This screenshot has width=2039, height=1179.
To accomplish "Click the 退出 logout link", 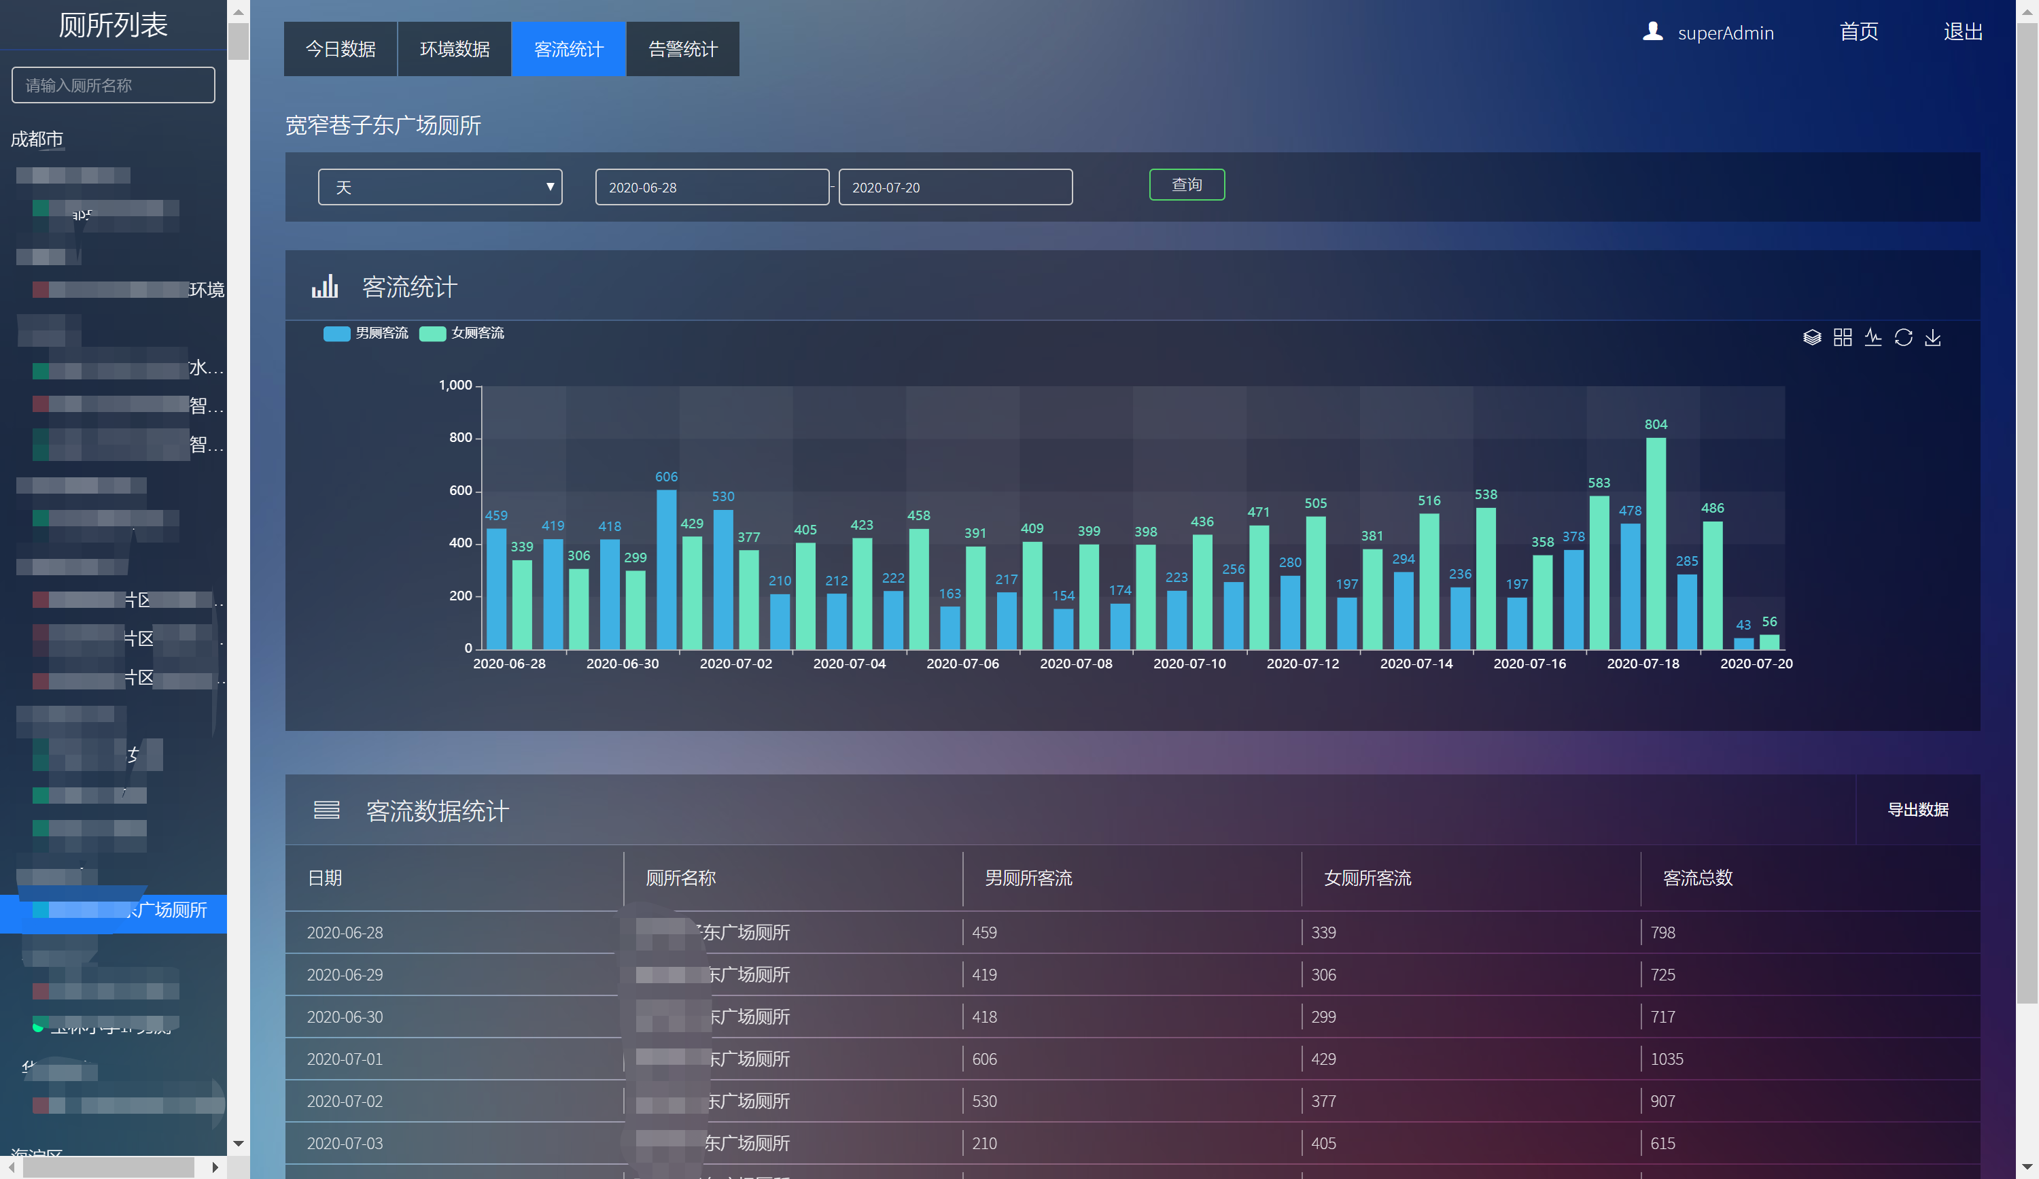I will [x=1962, y=31].
